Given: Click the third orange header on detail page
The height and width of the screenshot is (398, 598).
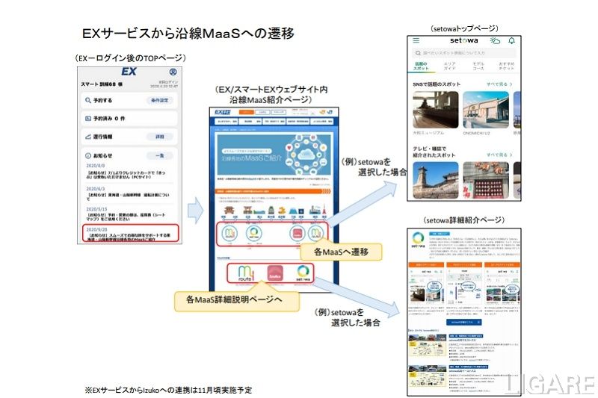Looking at the screenshot, I should (x=502, y=264).
